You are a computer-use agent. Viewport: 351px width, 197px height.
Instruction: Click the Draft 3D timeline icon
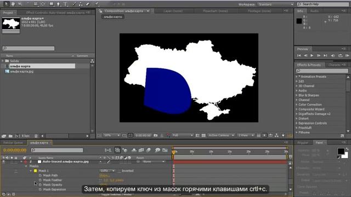coord(125,150)
